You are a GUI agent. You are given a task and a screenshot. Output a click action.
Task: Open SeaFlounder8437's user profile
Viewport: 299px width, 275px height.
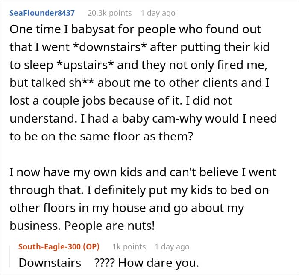coord(42,13)
